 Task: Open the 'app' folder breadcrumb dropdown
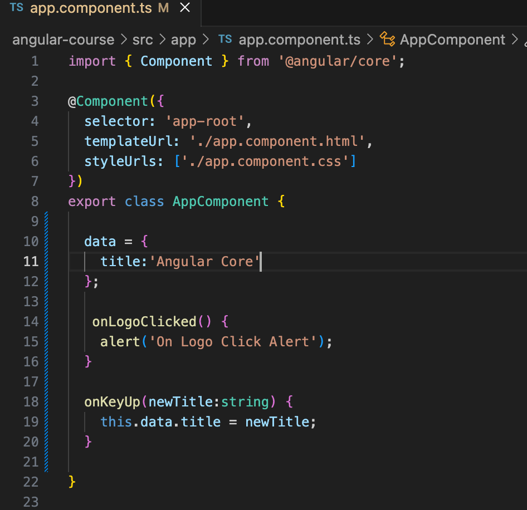coord(183,40)
